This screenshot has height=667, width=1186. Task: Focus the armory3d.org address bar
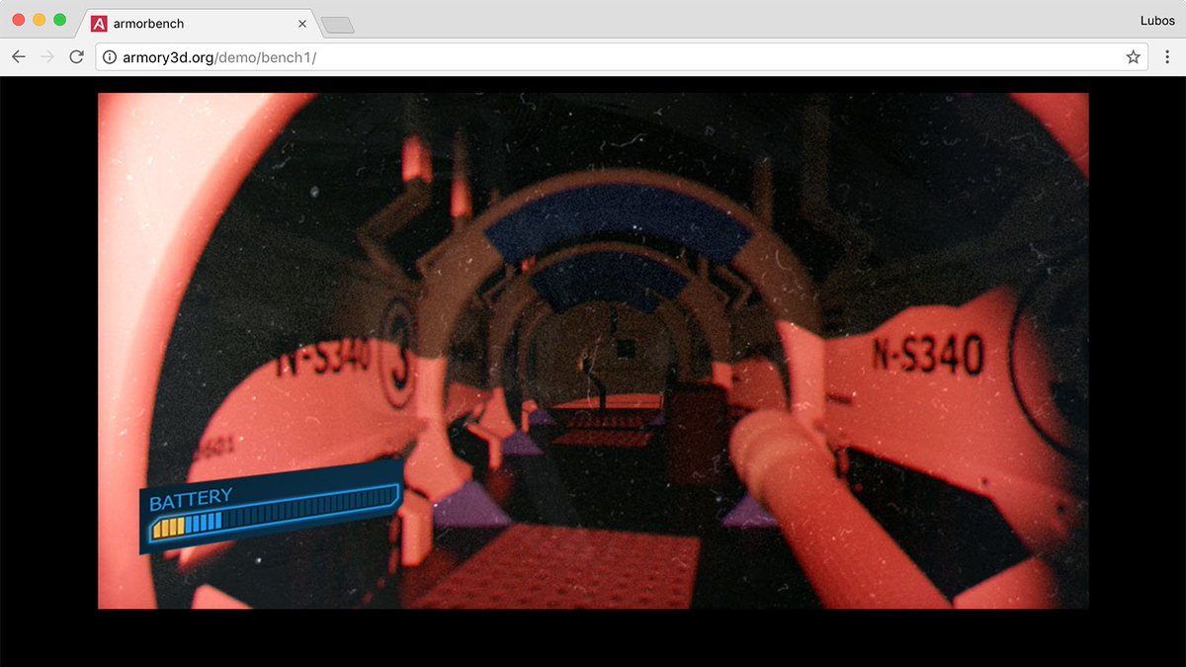tap(623, 57)
